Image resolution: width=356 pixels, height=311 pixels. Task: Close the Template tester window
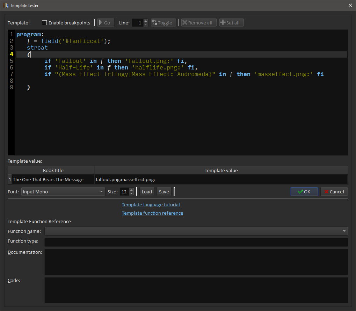(350, 5)
